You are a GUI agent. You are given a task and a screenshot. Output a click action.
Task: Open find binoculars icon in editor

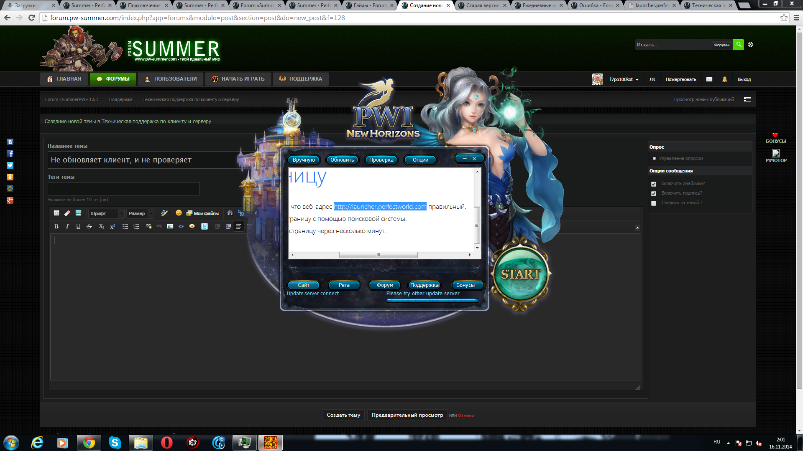230,213
